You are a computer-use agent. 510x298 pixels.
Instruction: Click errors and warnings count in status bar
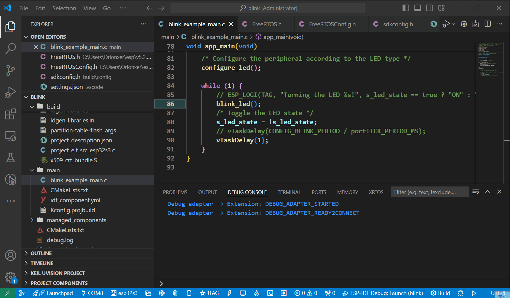(x=306, y=293)
